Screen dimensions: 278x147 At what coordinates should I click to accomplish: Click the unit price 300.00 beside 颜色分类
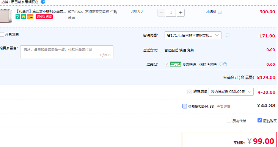click(x=137, y=11)
